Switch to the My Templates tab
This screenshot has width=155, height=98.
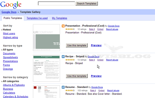tap(59, 18)
